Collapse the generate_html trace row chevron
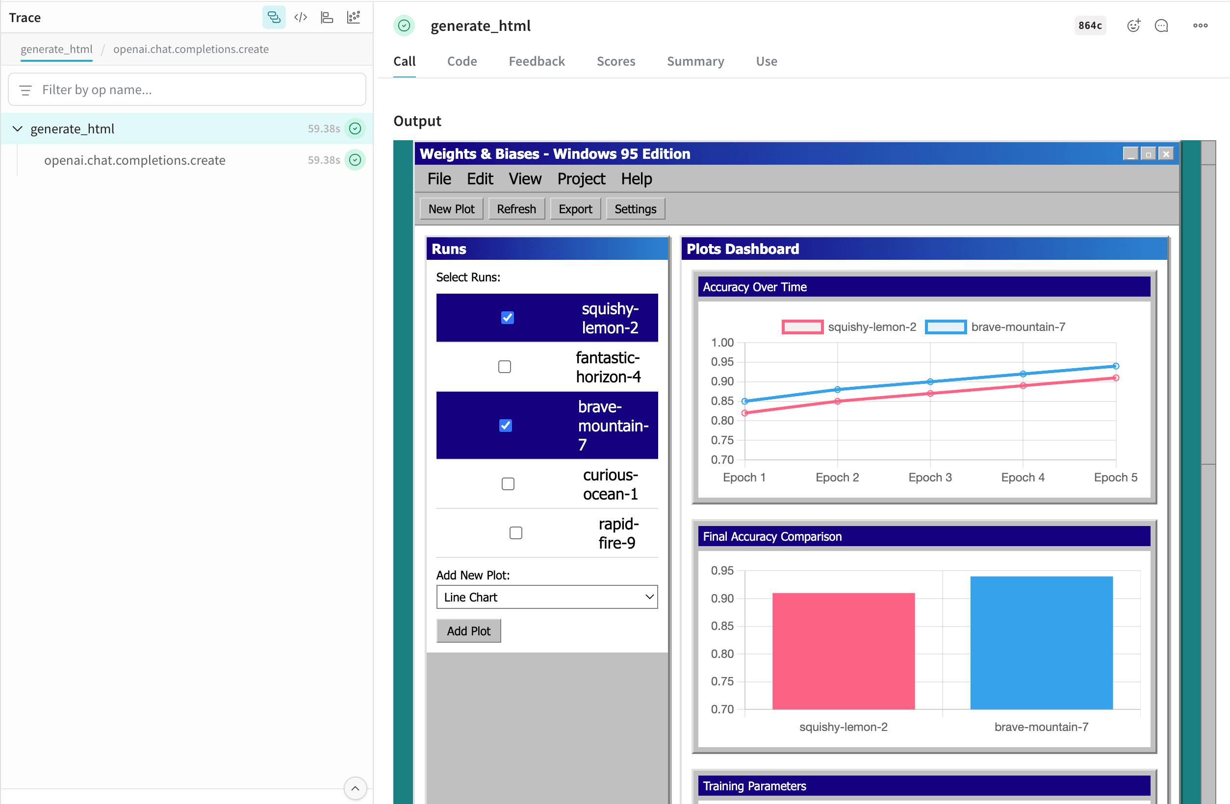The image size is (1230, 804). [x=18, y=128]
